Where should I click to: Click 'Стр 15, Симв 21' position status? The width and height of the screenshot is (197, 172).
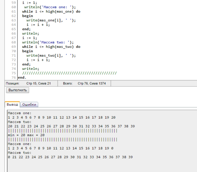click(x=38, y=83)
